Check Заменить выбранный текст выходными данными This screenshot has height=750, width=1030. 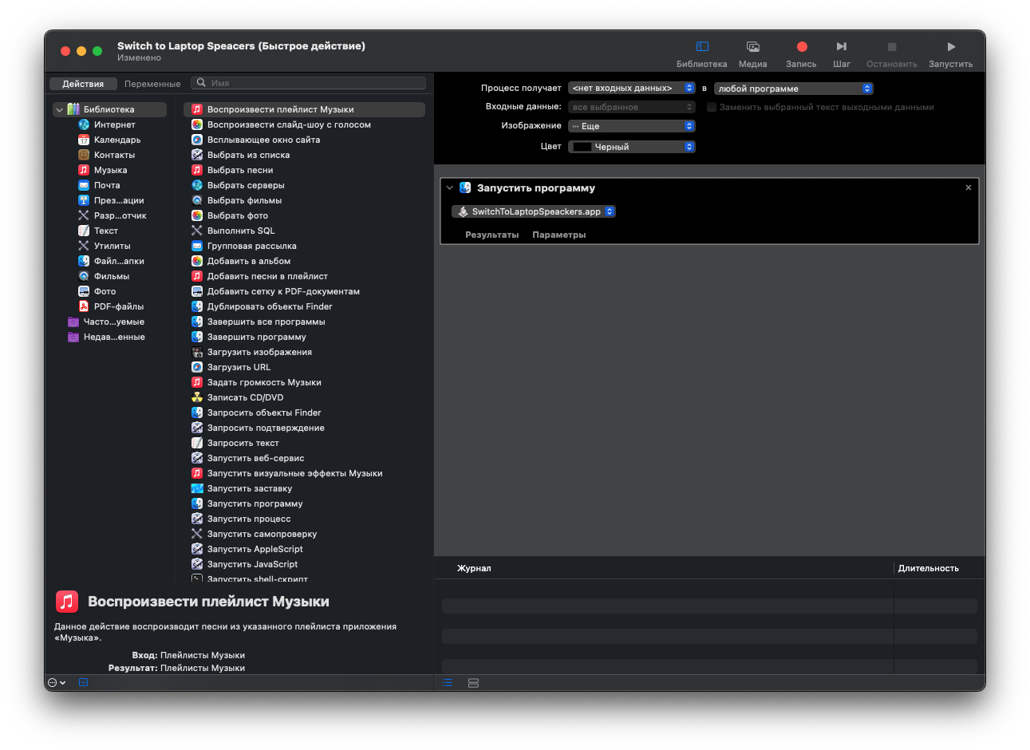pos(712,107)
